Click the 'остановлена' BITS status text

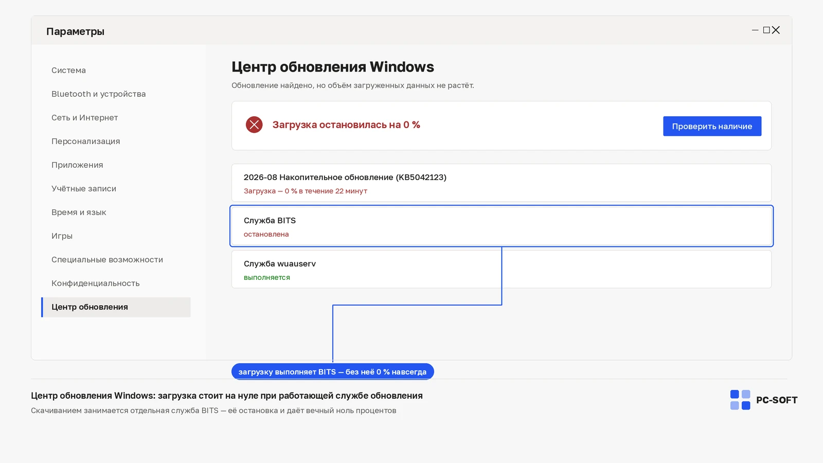pos(266,234)
